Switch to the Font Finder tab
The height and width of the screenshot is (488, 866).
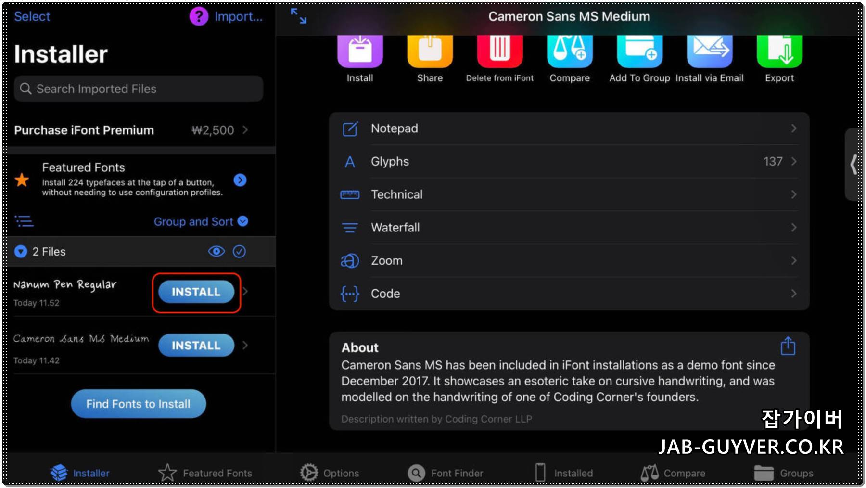[x=445, y=473]
